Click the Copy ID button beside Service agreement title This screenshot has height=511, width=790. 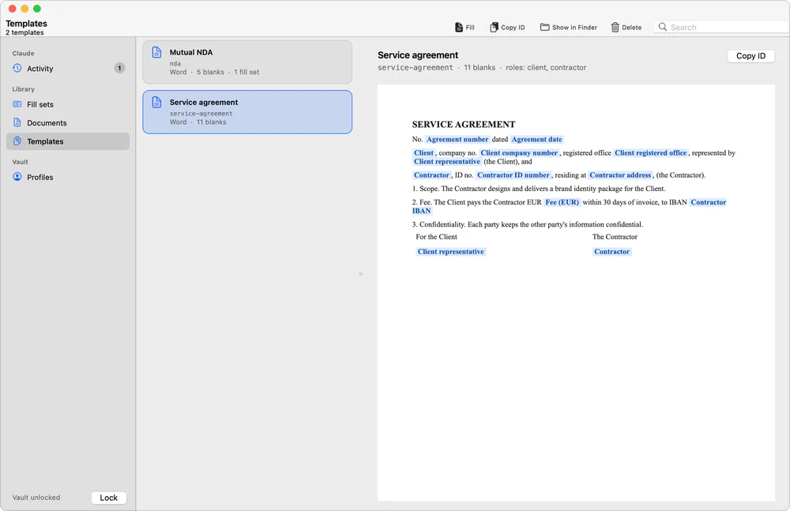coord(750,56)
